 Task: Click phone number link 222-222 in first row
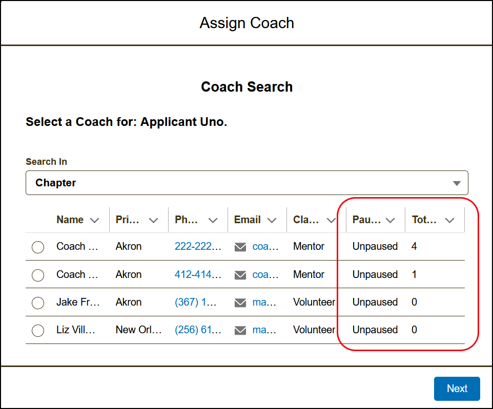tap(198, 247)
